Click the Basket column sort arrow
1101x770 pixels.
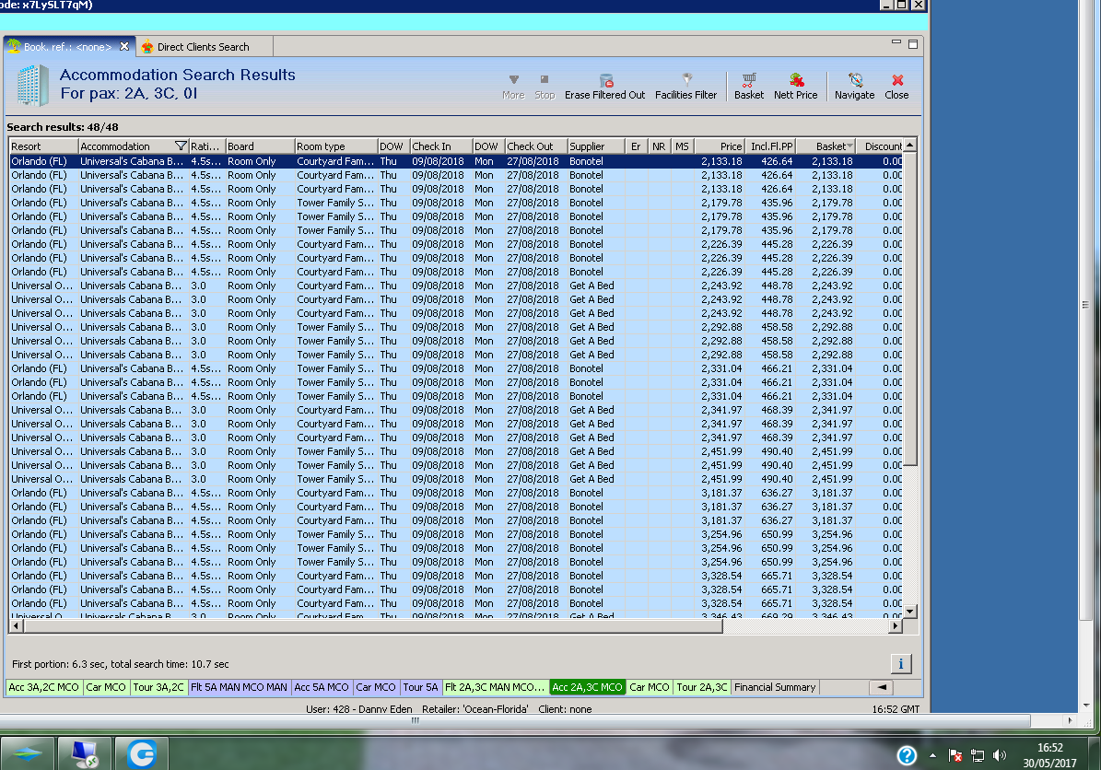(x=849, y=146)
